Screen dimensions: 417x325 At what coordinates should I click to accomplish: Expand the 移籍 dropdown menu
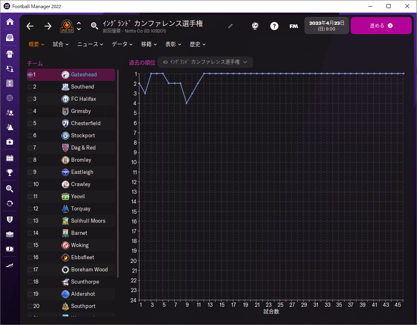[149, 44]
